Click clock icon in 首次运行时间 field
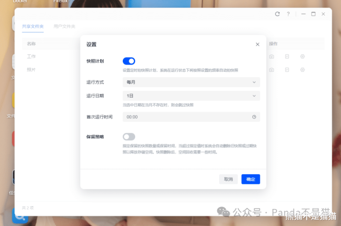 (254, 117)
